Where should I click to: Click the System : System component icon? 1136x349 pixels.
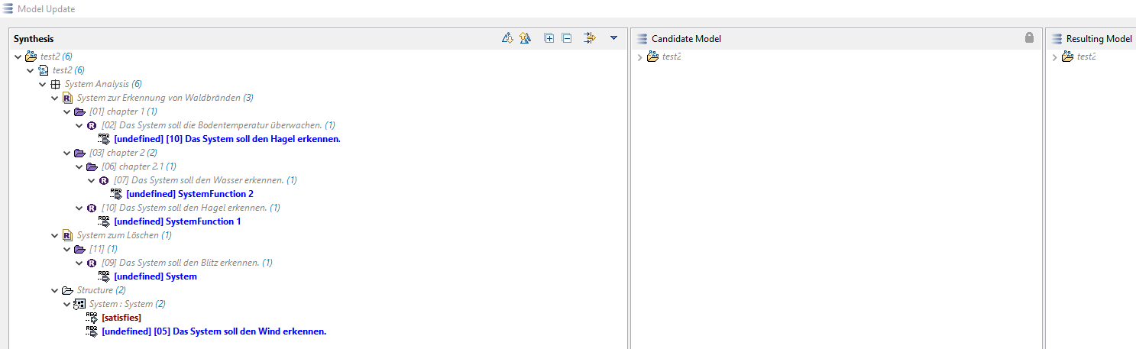point(79,304)
